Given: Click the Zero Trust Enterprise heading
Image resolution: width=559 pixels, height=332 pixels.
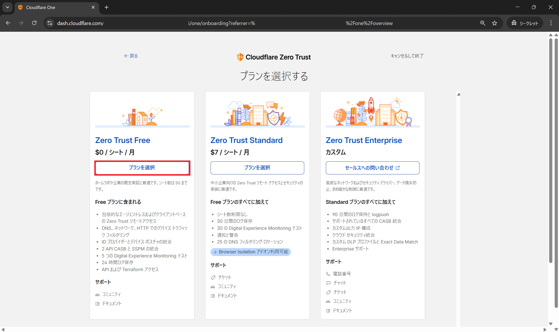Looking at the screenshot, I should (x=364, y=140).
